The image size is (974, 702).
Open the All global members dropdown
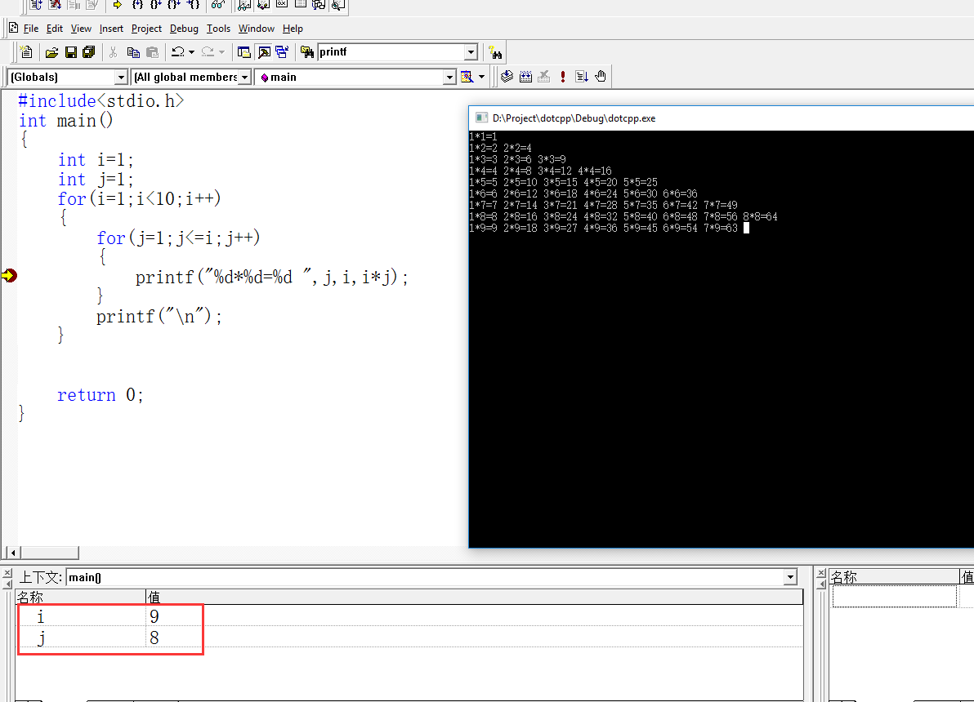click(244, 77)
